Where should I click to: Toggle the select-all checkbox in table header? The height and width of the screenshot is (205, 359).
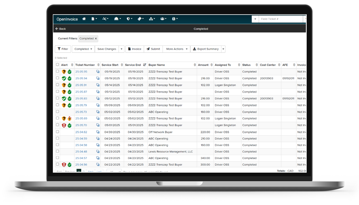pos(57,65)
